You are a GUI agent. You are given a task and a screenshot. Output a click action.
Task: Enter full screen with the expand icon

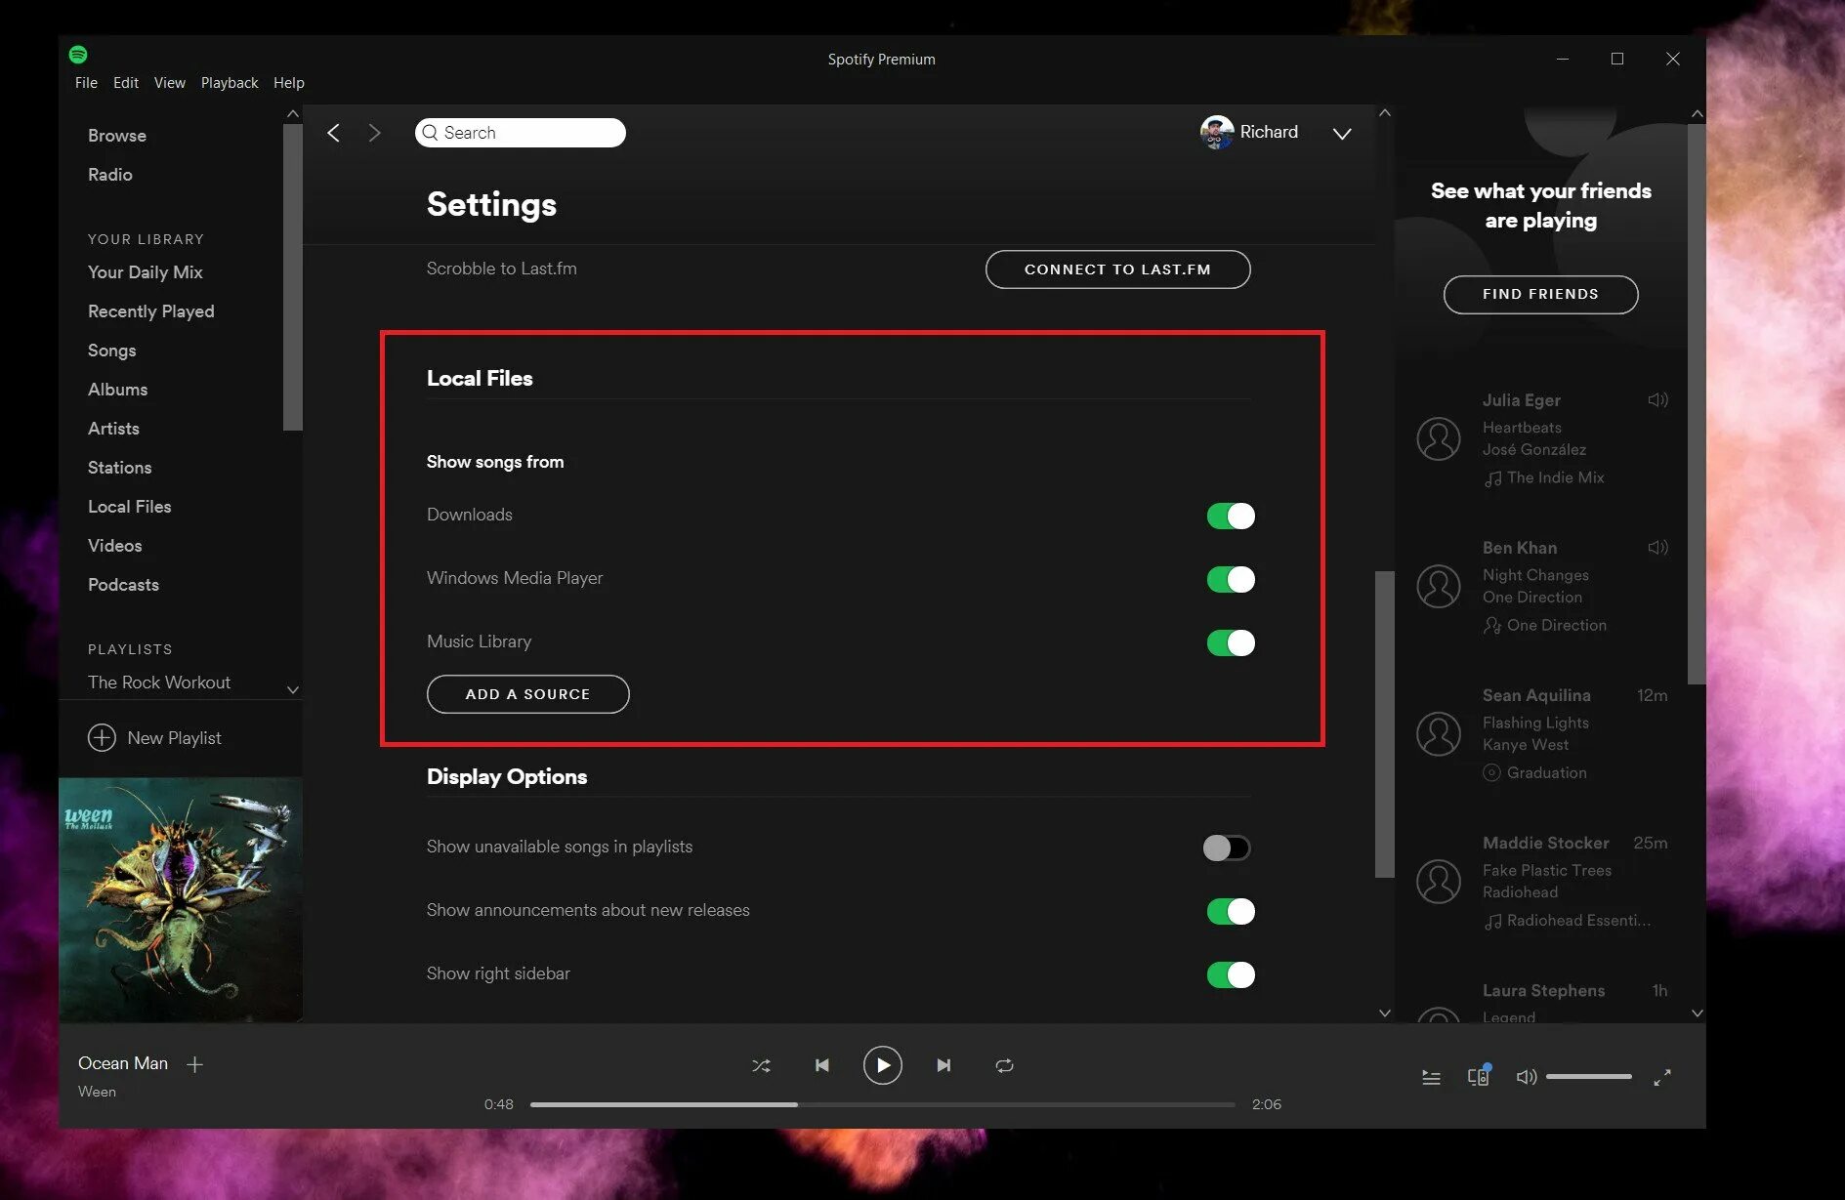point(1662,1077)
